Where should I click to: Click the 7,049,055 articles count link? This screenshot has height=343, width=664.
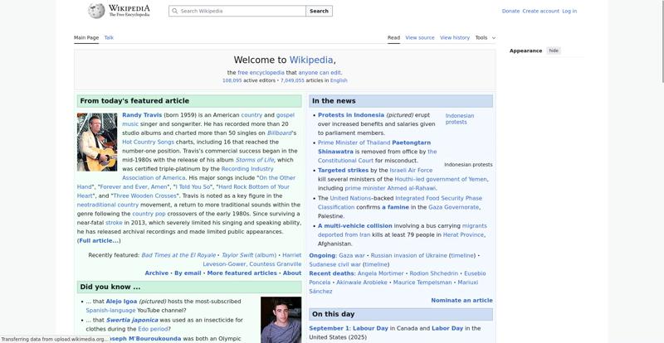pyautogui.click(x=292, y=80)
